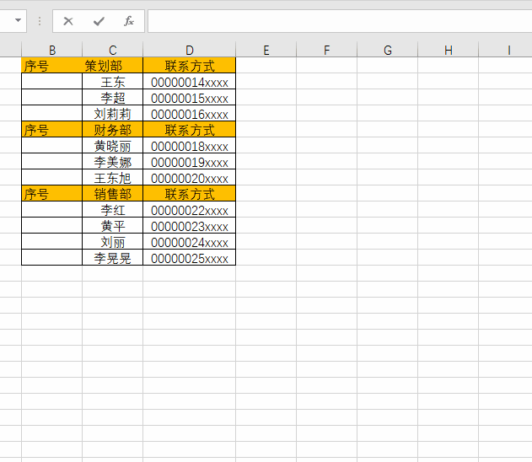
Task: Click the 策划部 header cell
Action: 113,65
